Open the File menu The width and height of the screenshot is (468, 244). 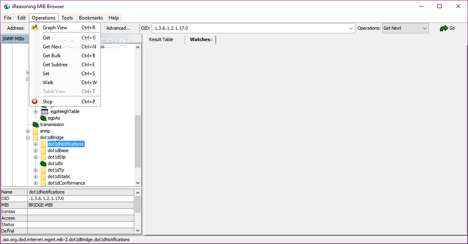8,18
